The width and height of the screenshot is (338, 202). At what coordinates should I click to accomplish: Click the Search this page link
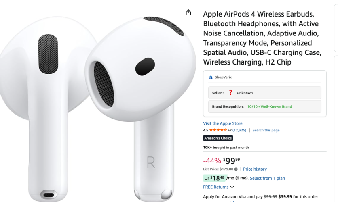click(x=266, y=130)
